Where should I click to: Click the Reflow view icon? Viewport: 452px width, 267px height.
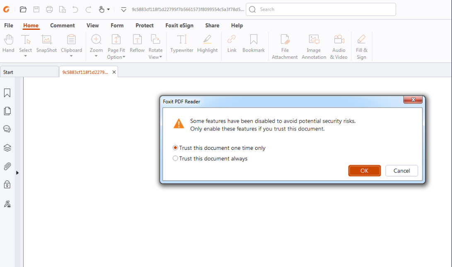[137, 43]
